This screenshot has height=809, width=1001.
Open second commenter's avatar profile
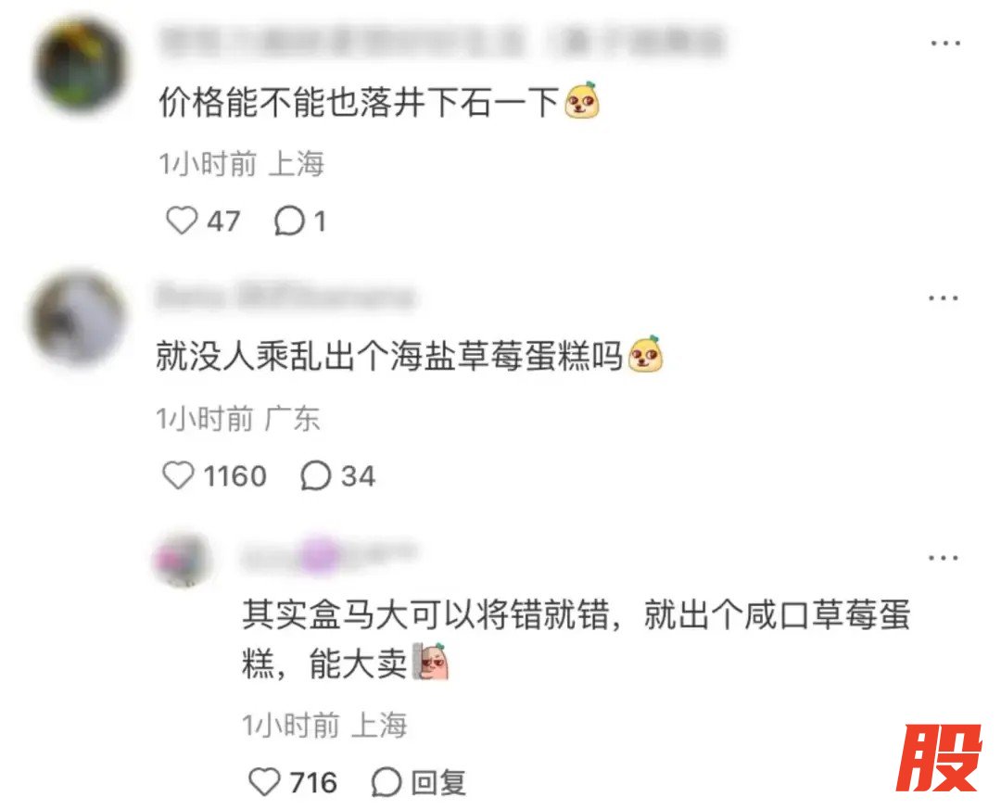point(77,317)
